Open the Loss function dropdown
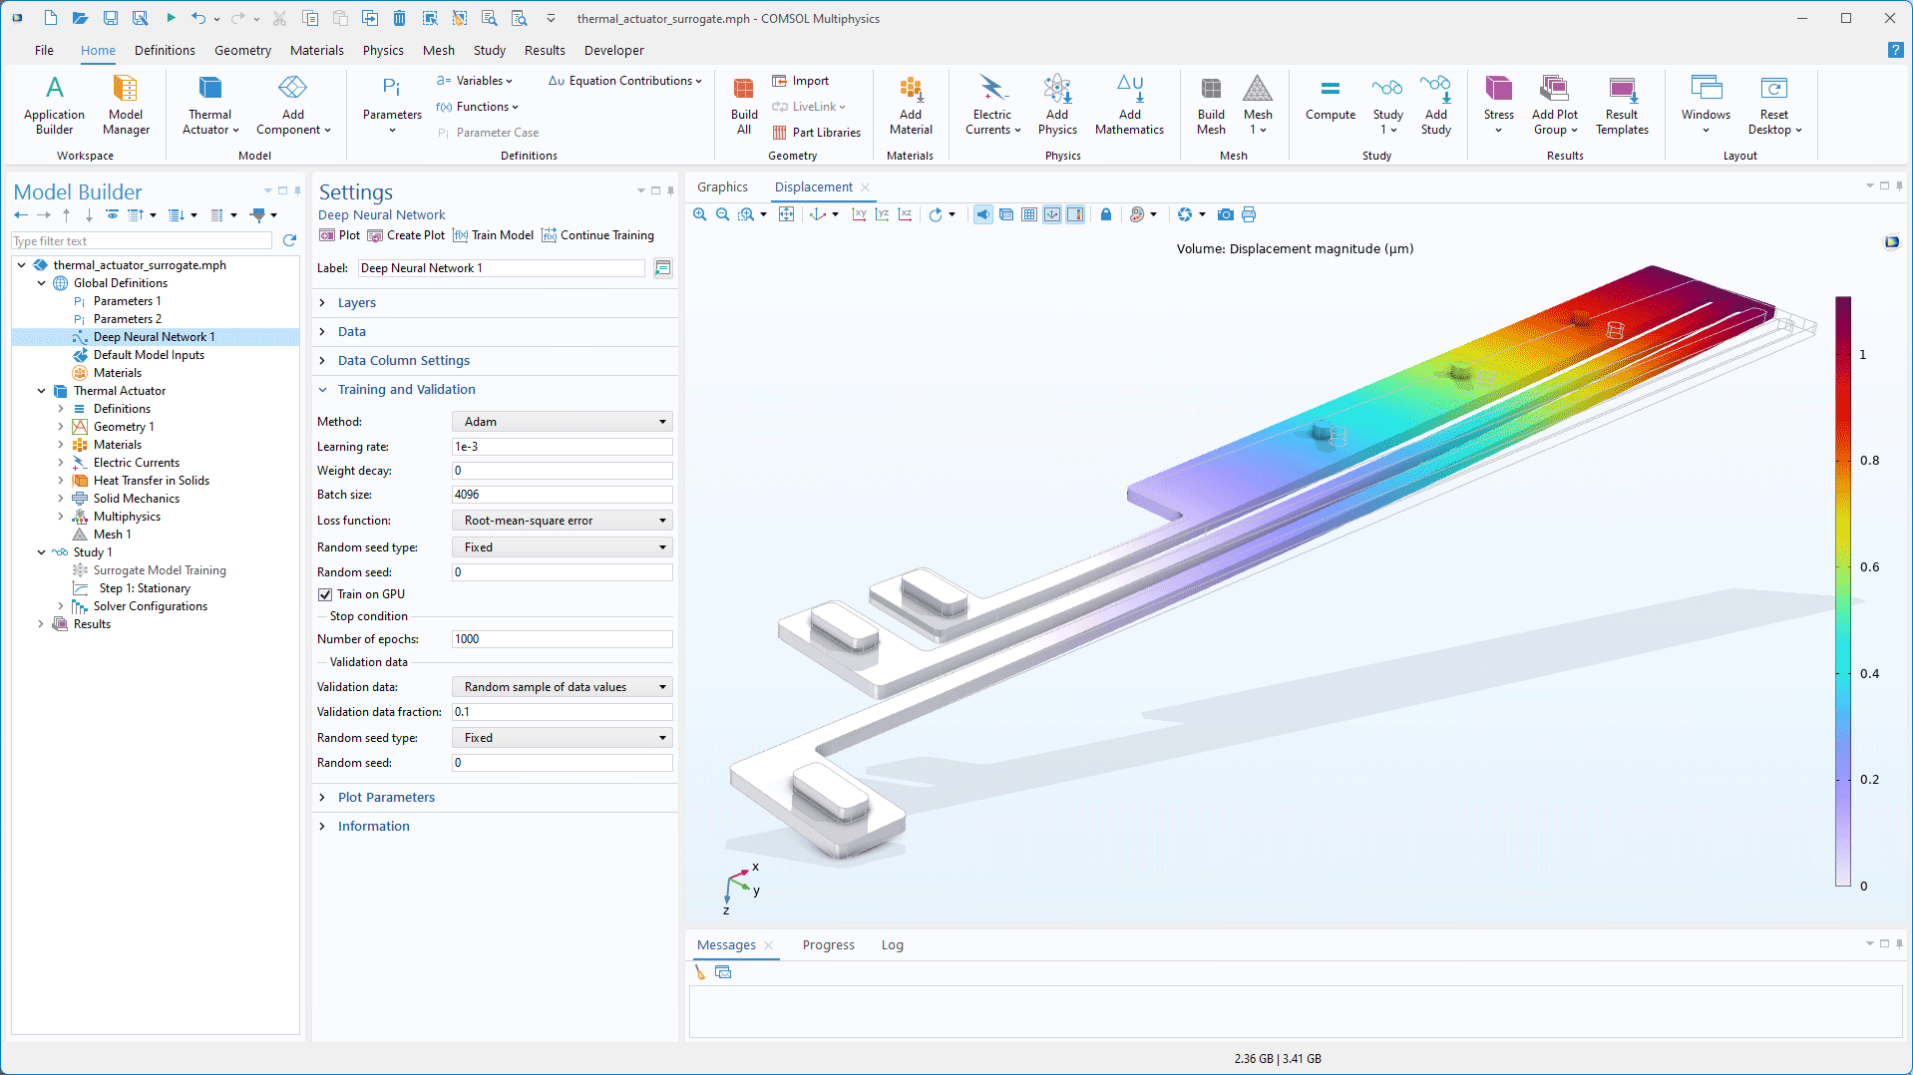Viewport: 1913px width, 1075px height. point(563,521)
